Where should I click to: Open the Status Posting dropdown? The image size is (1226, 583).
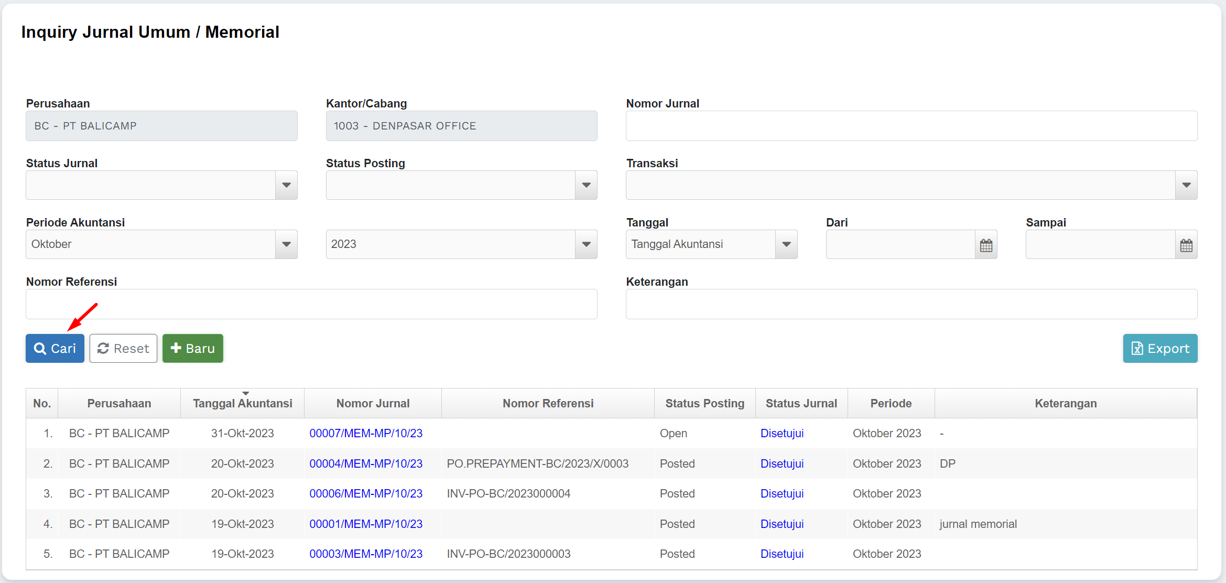point(586,185)
